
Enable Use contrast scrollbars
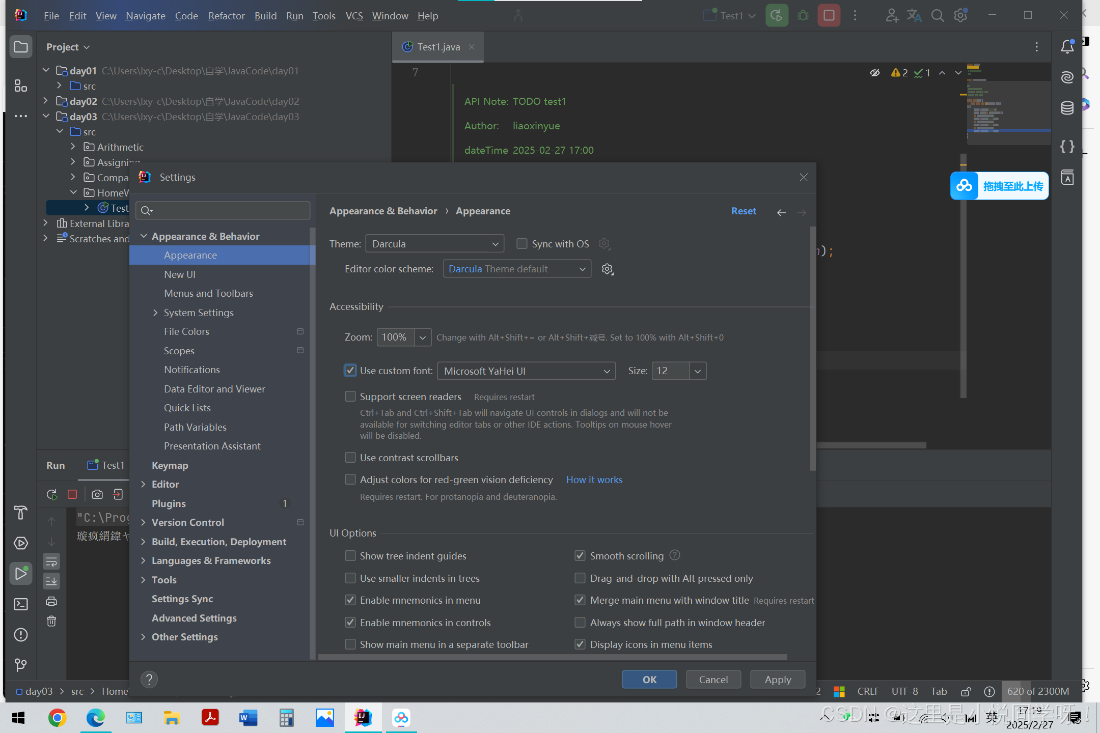350,458
